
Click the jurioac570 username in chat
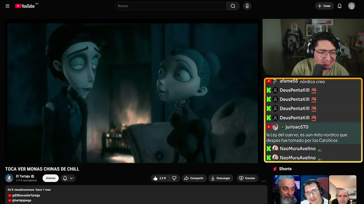coord(297,127)
